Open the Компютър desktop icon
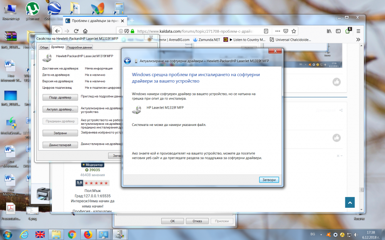385x240 pixels. [x=10, y=12]
